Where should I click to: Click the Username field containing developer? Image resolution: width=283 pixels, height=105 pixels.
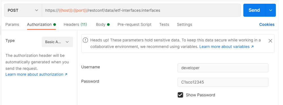click(x=223, y=68)
